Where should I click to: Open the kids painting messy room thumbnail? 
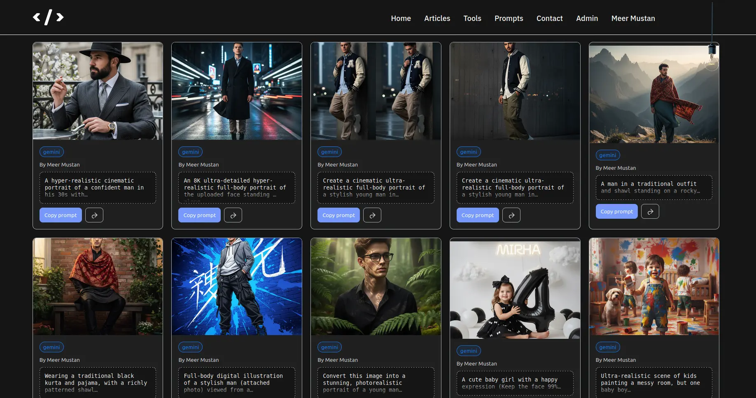point(654,287)
